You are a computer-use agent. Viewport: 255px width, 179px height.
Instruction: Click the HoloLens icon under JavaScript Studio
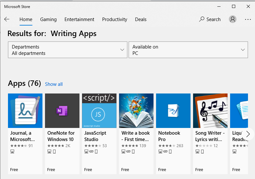[91, 152]
